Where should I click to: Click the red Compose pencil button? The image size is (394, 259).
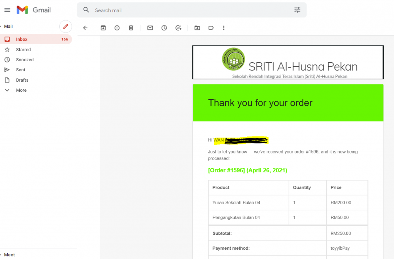(x=66, y=27)
